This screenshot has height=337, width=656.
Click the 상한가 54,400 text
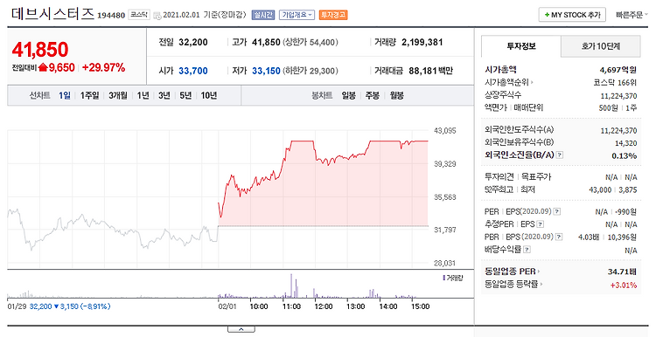click(311, 42)
